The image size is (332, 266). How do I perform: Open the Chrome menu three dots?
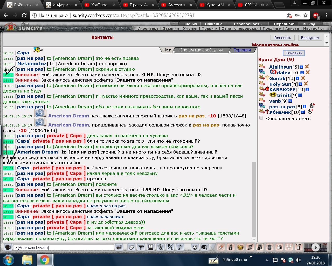[x=326, y=15]
